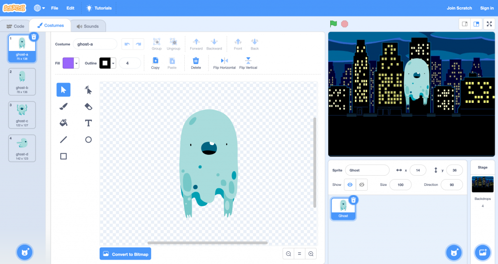Screen dimensions: 498x264
Task: Open the File menu
Action: click(54, 8)
